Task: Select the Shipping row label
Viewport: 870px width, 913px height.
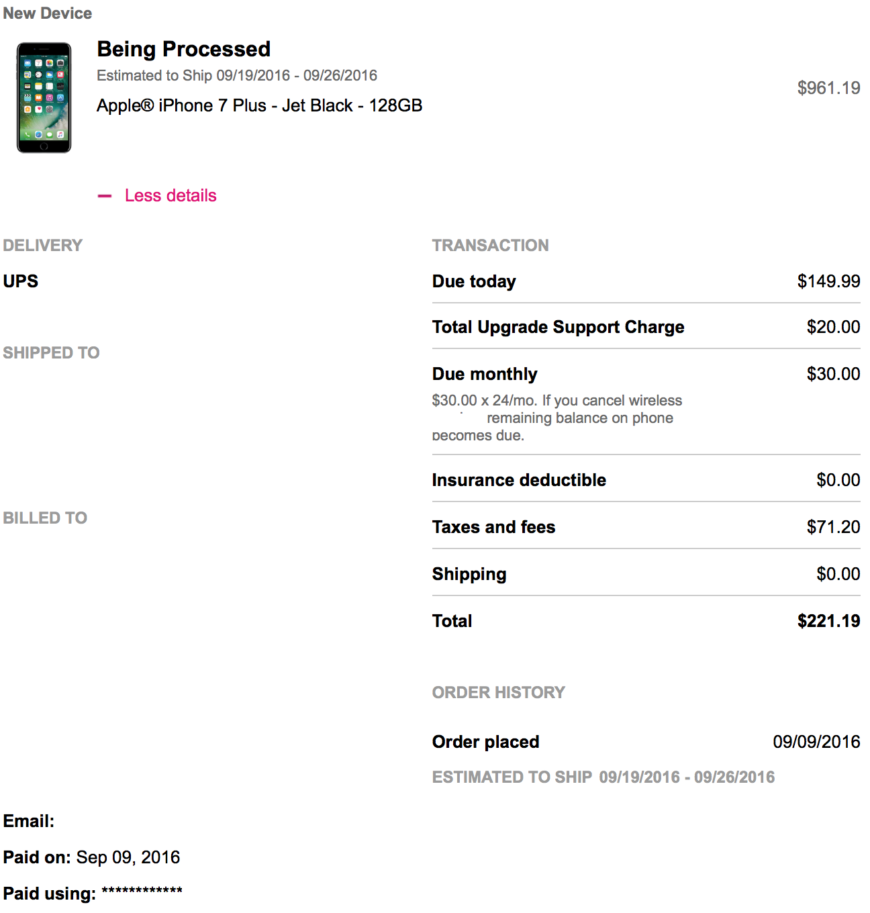Action: [x=469, y=574]
